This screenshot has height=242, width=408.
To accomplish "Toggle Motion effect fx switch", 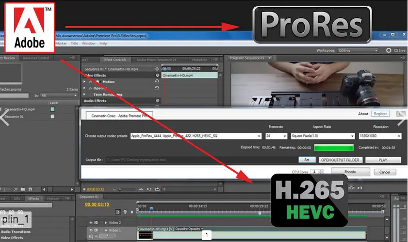I will (91, 82).
